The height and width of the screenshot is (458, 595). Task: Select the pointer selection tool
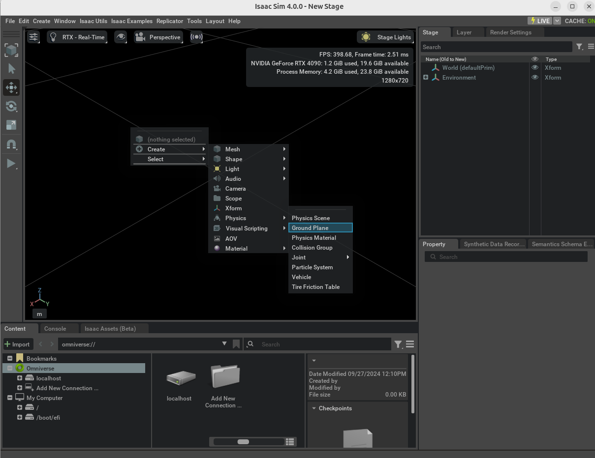pyautogui.click(x=11, y=69)
